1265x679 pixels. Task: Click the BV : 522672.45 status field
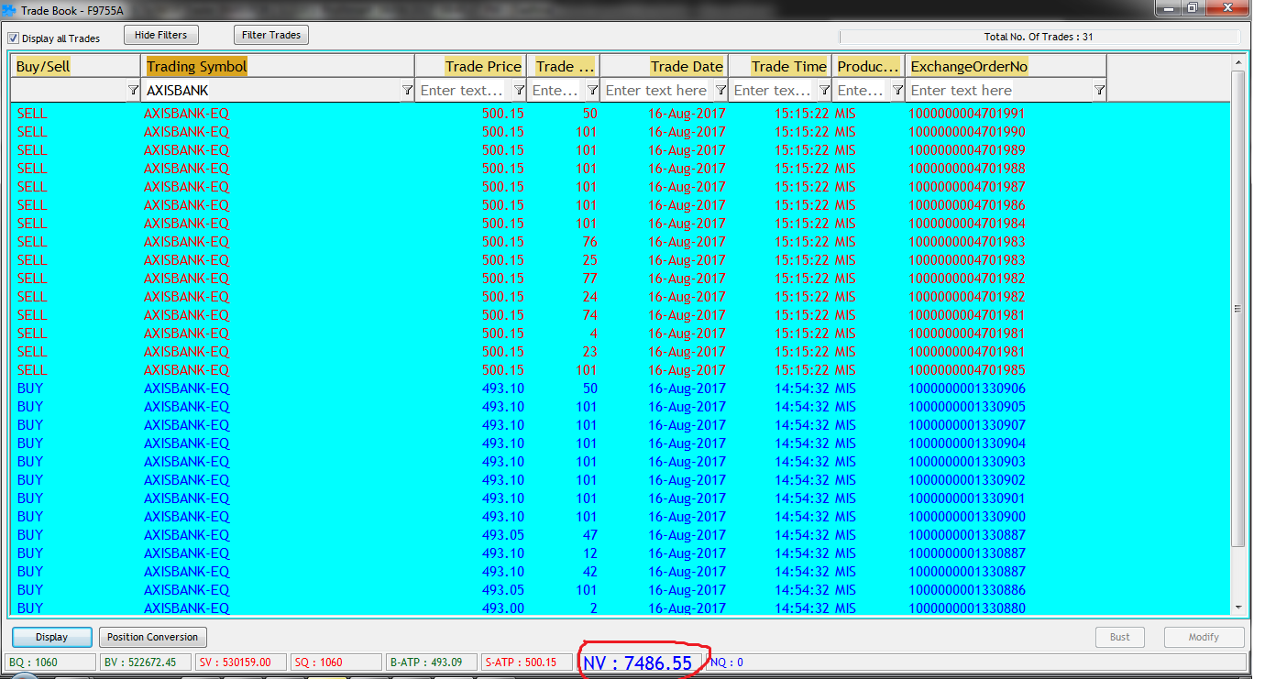(147, 663)
